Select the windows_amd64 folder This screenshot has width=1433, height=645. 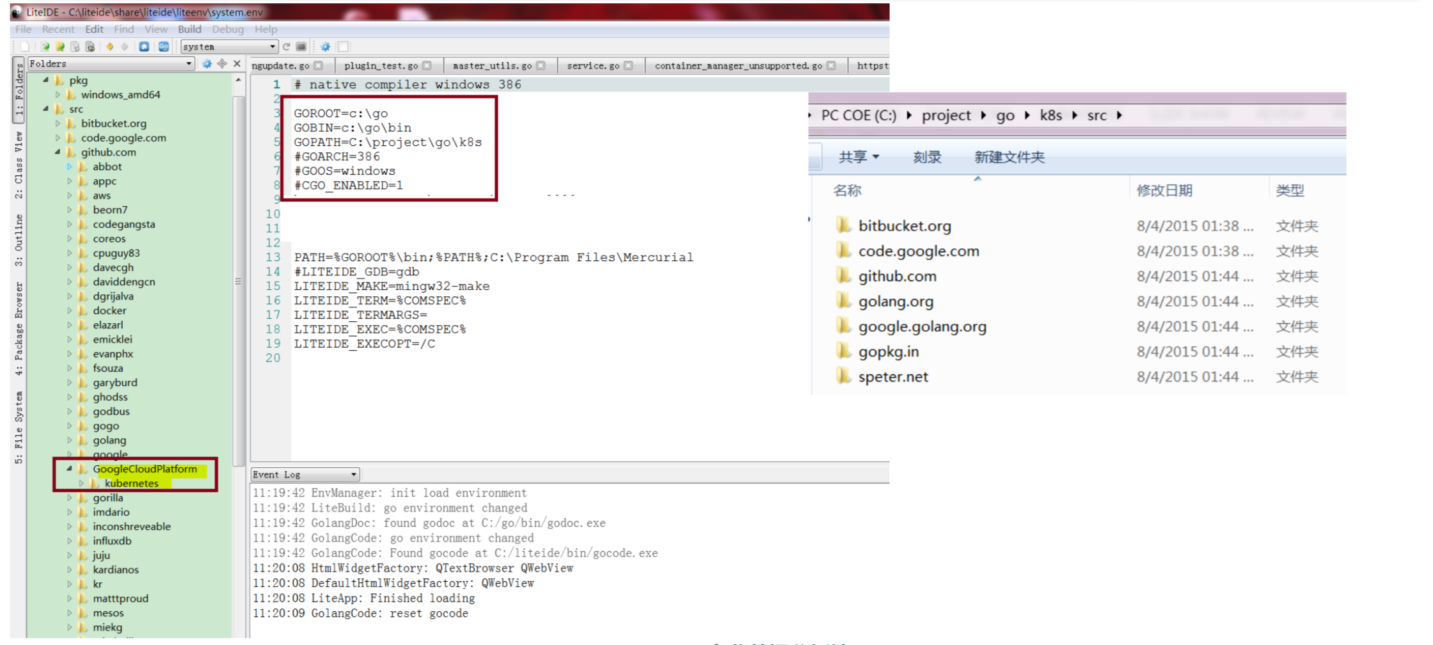(x=120, y=95)
